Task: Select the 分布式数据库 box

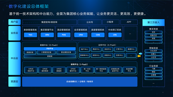Action: pos(59,70)
